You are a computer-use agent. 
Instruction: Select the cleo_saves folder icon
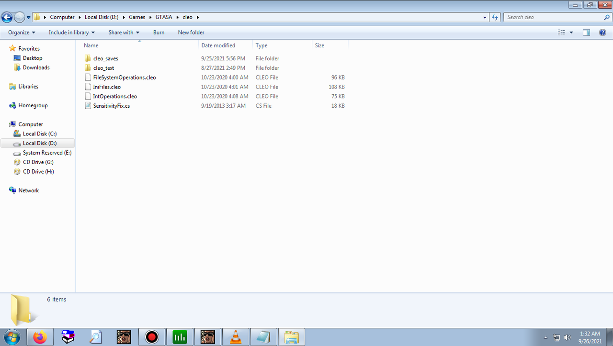(88, 58)
